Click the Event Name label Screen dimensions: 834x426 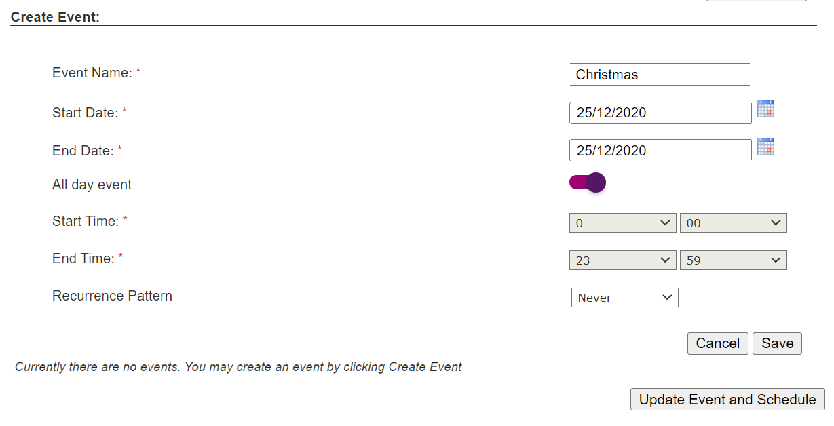[92, 73]
